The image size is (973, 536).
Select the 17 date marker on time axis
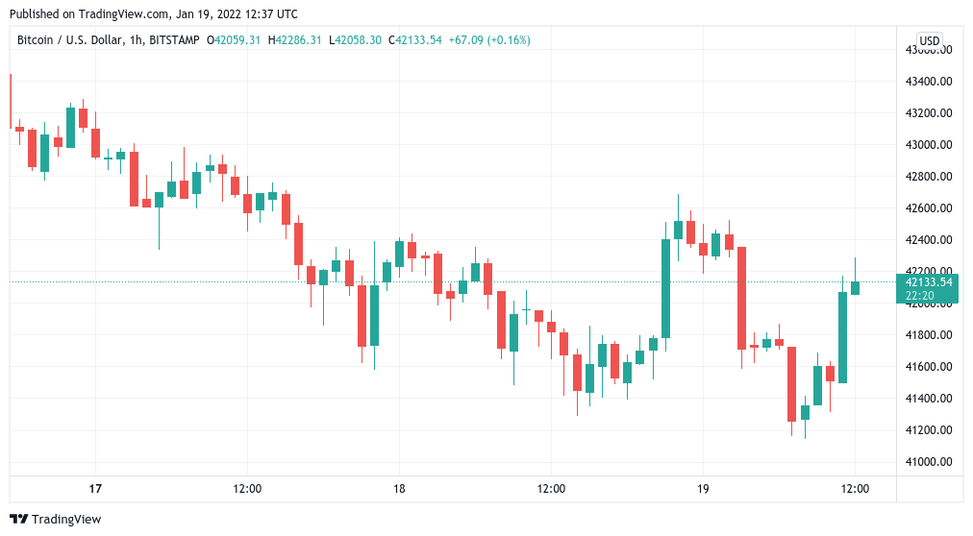(95, 489)
